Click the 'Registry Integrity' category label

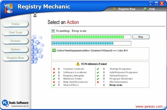[x=74, y=76]
